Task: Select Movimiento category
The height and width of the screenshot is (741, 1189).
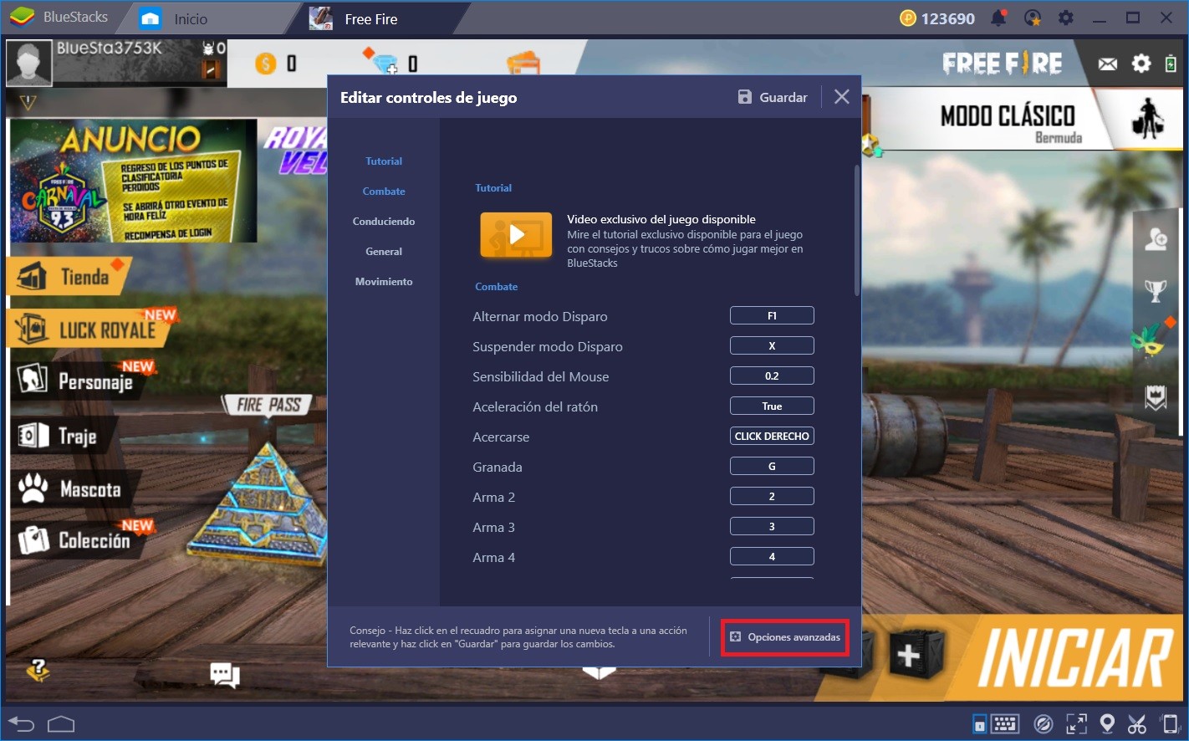Action: [x=384, y=282]
